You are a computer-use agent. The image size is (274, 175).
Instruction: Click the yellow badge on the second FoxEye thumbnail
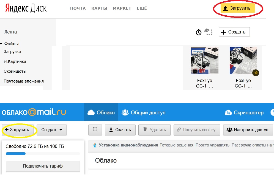coord(256,73)
